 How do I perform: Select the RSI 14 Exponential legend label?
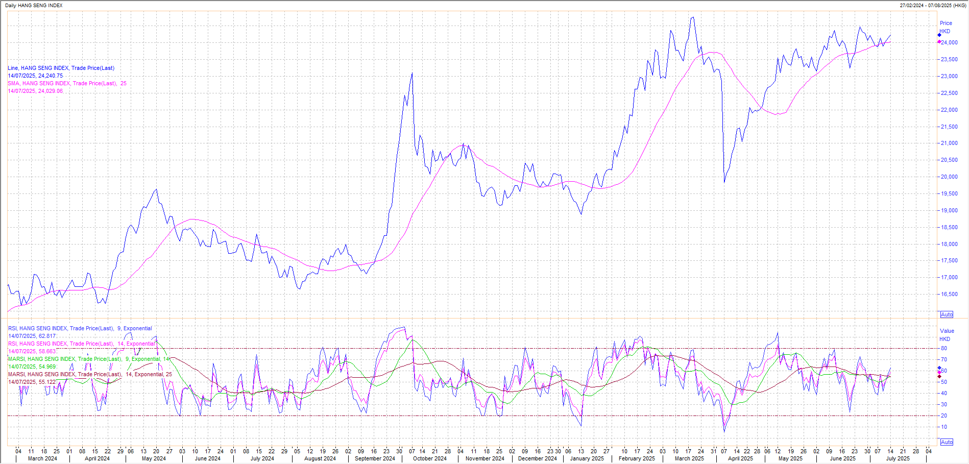click(x=82, y=344)
